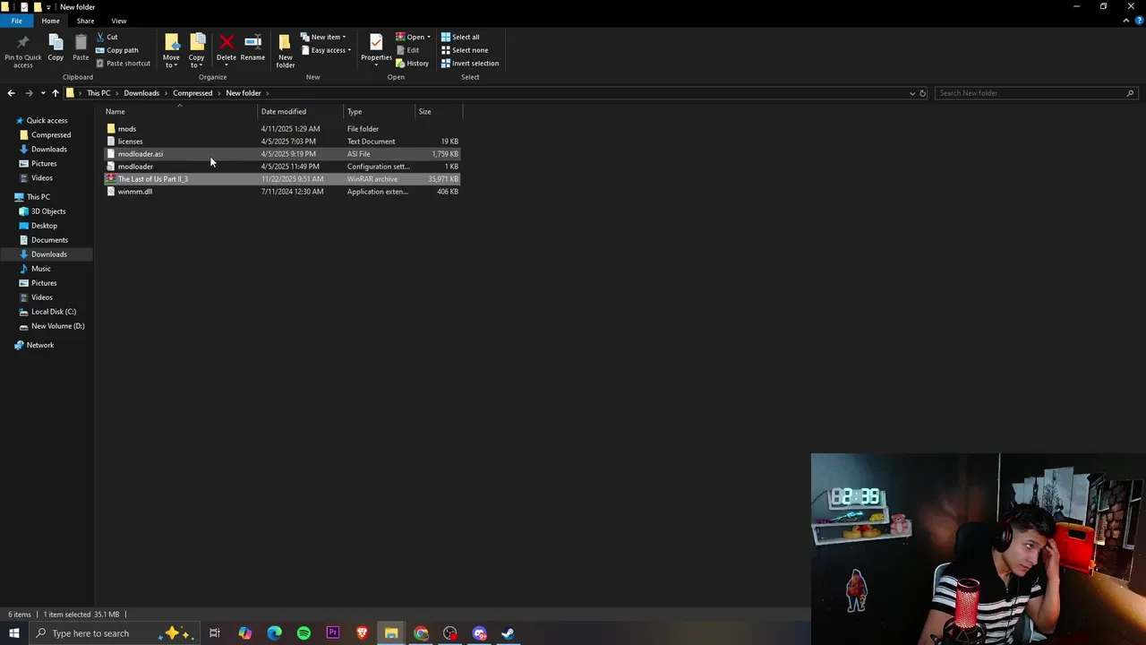Rename the selected file

(x=252, y=48)
